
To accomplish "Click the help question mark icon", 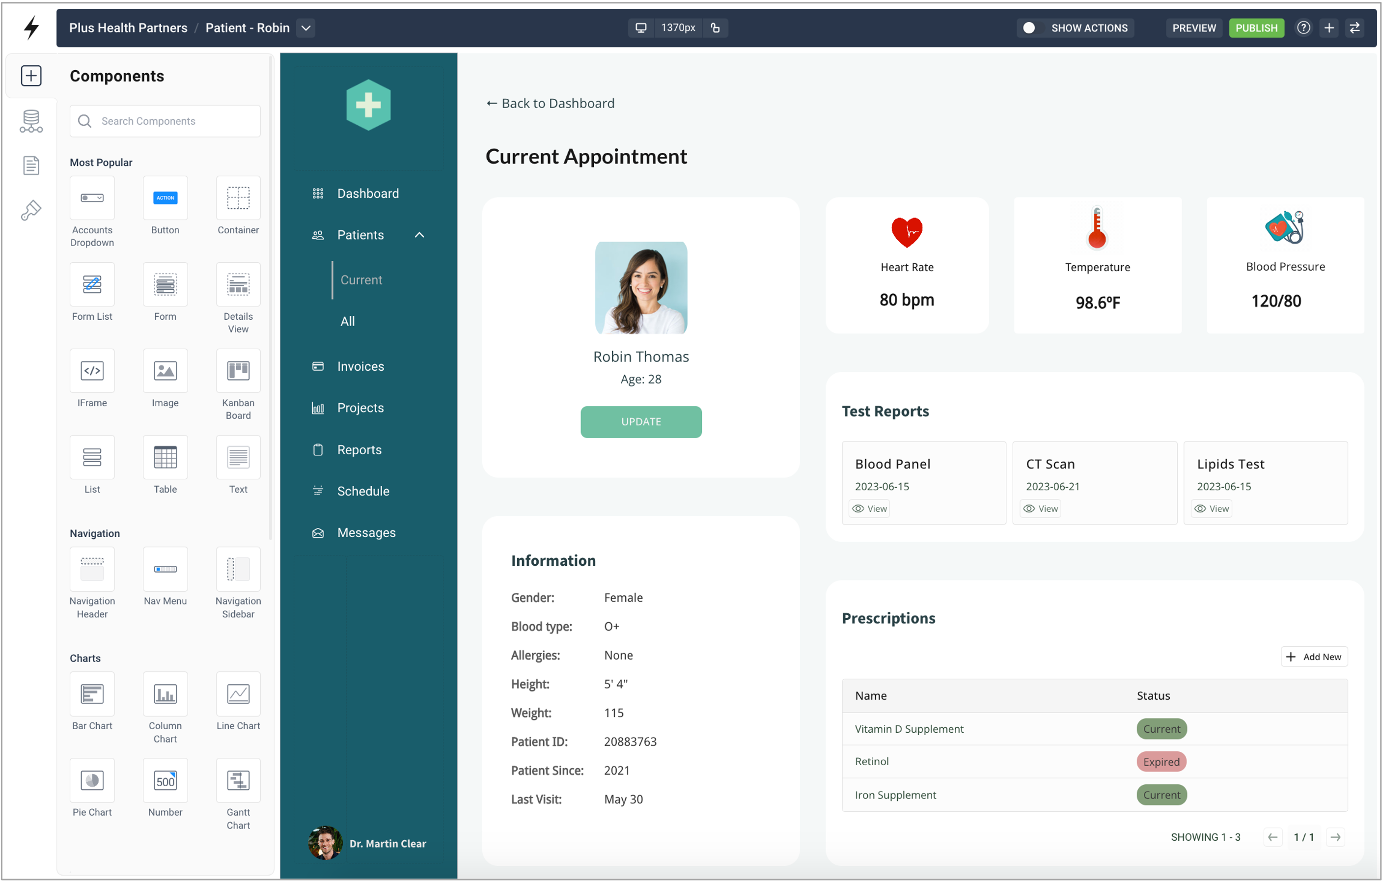I will tap(1303, 28).
